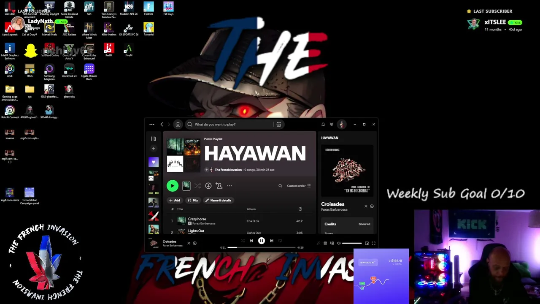
Task: Click the Mix button
Action: click(x=193, y=201)
